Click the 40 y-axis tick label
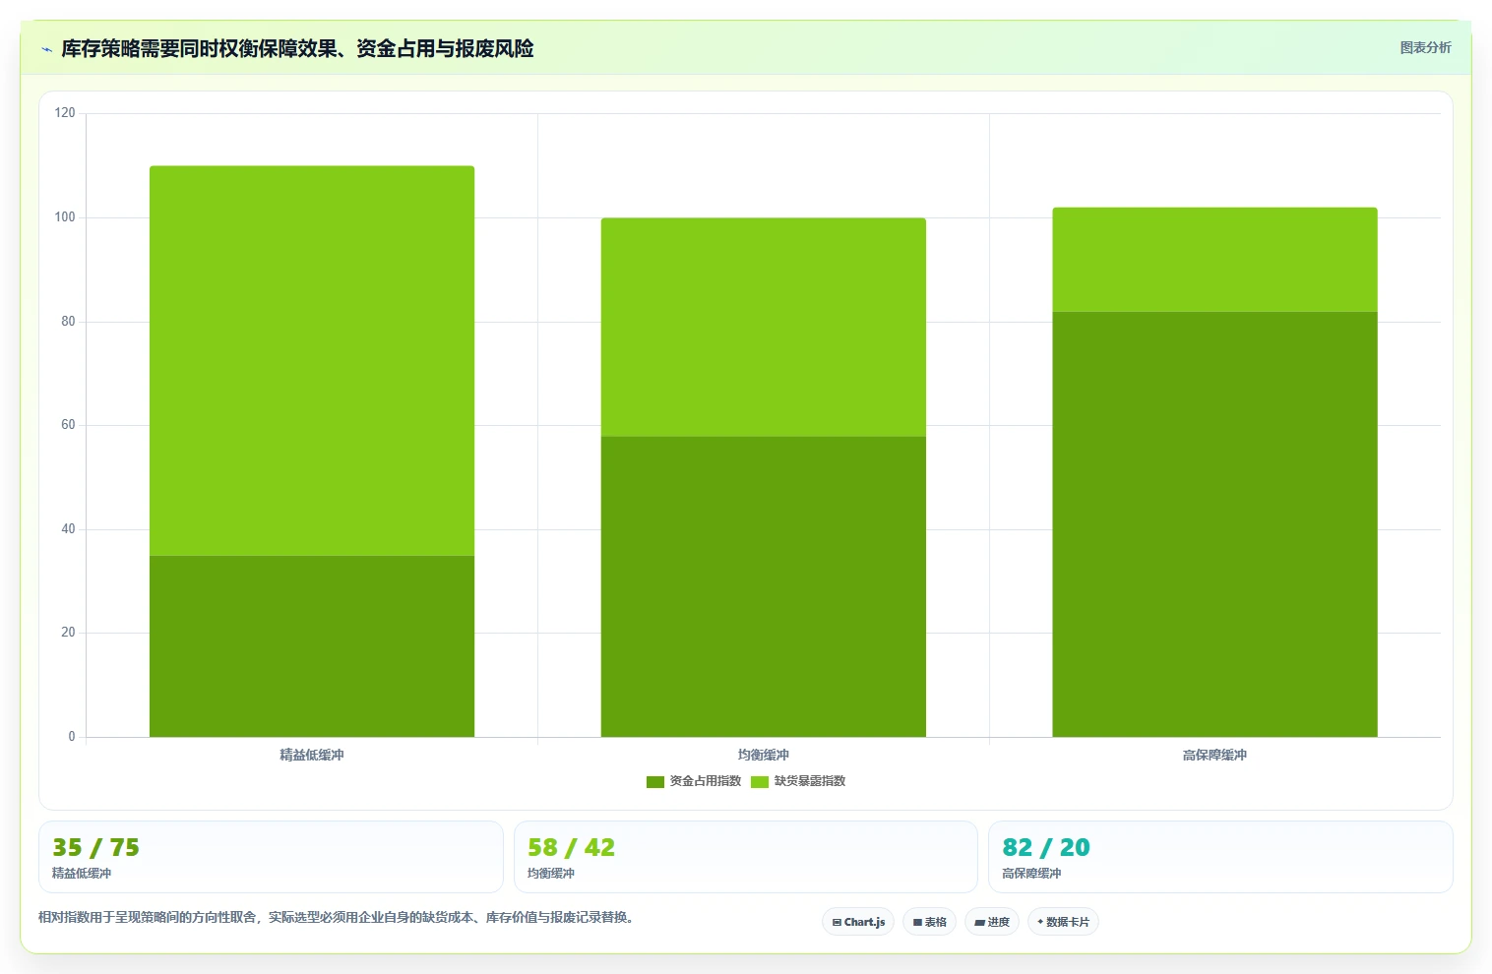Viewport: 1492px width, 974px height. pos(68,529)
